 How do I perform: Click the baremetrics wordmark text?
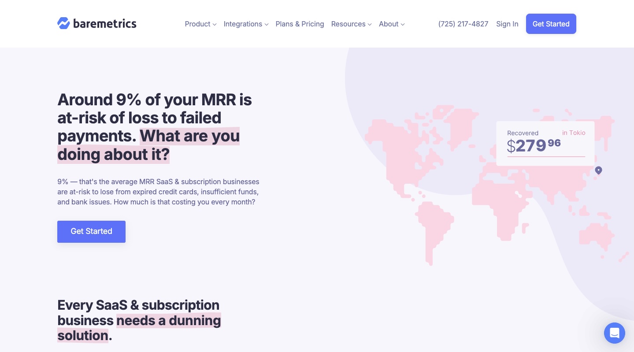[105, 24]
